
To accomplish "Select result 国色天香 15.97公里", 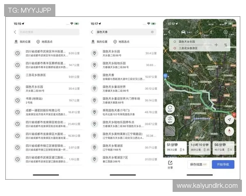I will tap(125, 77).
